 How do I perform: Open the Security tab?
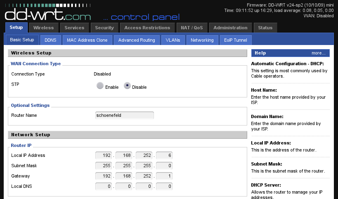tap(104, 28)
